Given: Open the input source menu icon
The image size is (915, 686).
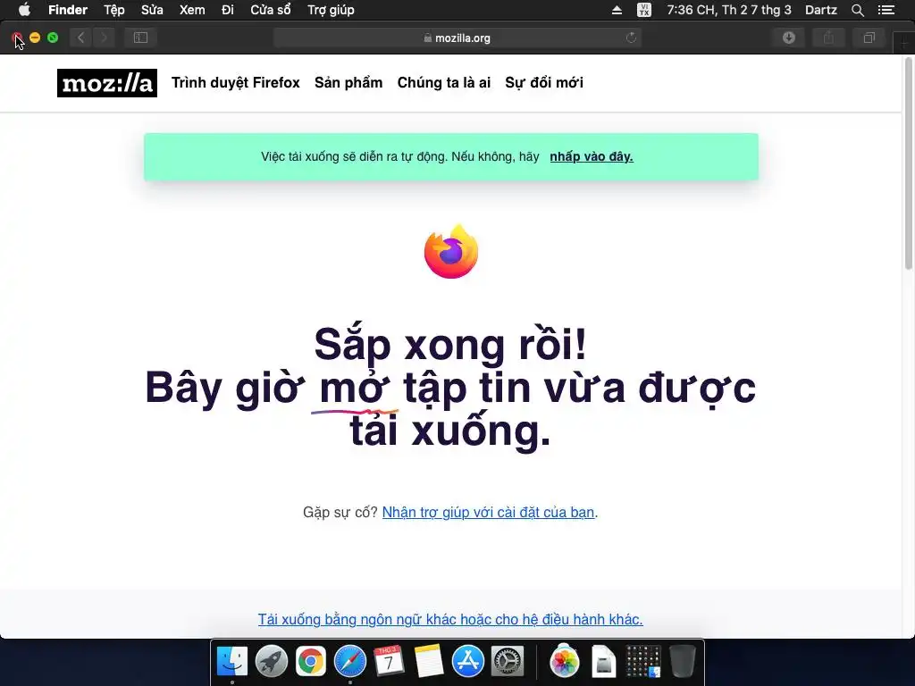Looking at the screenshot, I should pos(643,10).
